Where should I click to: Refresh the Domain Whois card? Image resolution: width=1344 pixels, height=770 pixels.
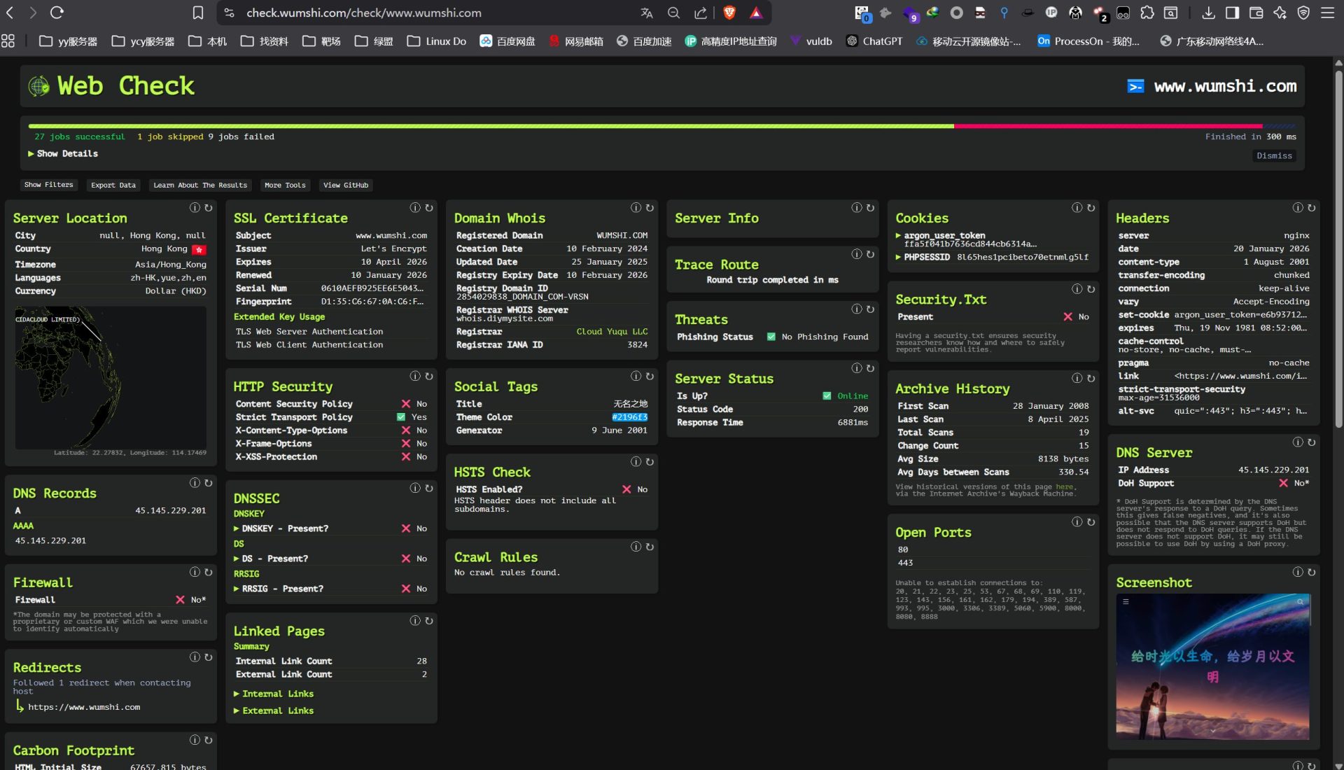point(650,208)
